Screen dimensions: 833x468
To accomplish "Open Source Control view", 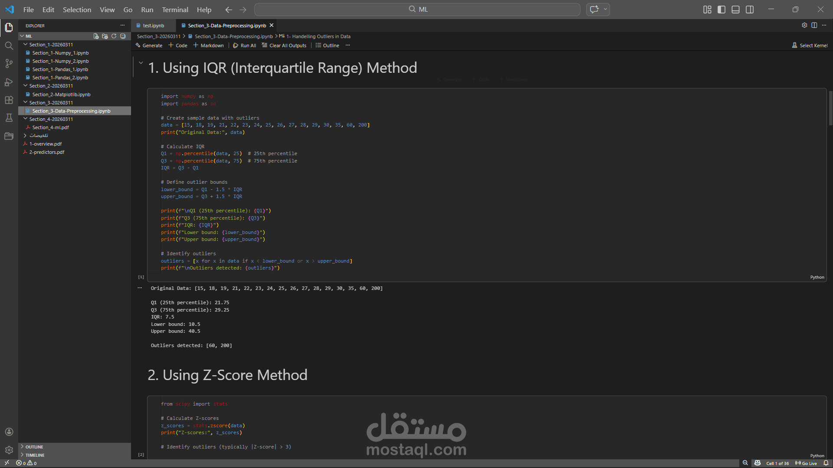I will pos(9,64).
